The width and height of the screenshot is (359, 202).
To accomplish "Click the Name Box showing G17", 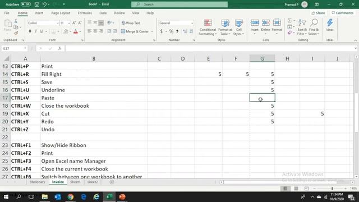I will tap(14, 49).
